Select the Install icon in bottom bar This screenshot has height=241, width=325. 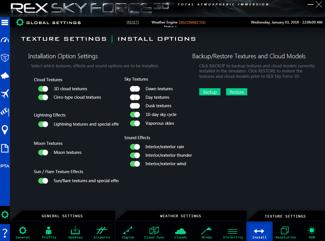coord(259,232)
